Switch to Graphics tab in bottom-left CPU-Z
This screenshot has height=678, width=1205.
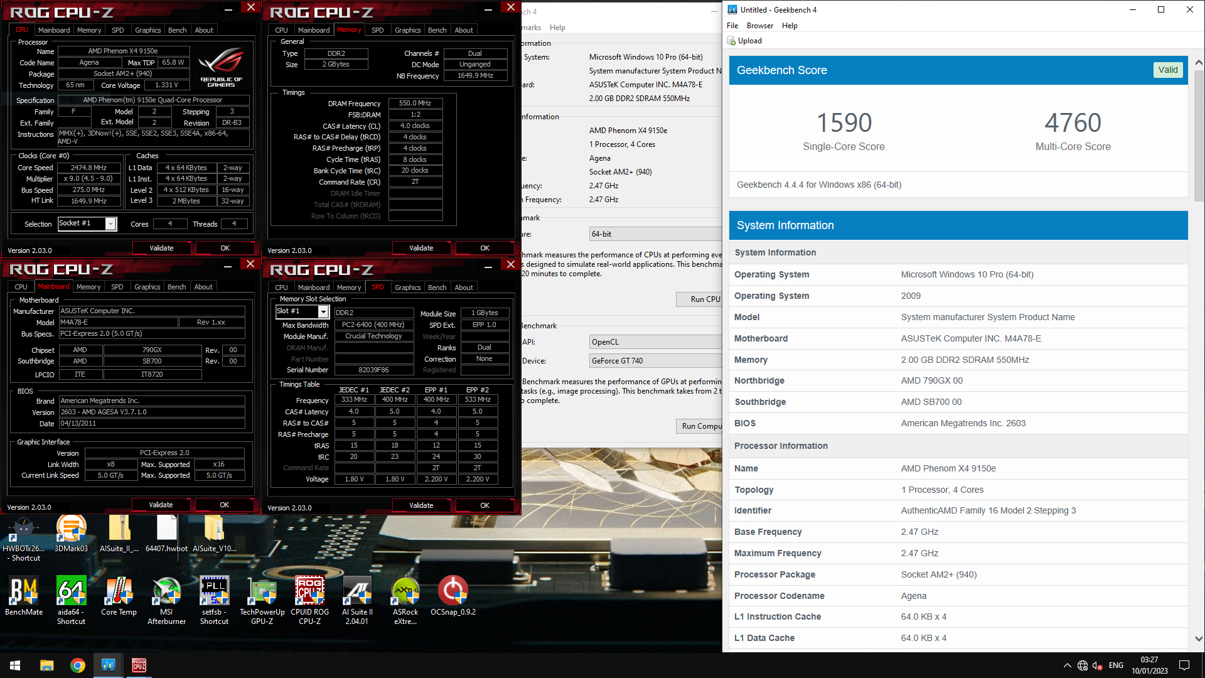[147, 287]
